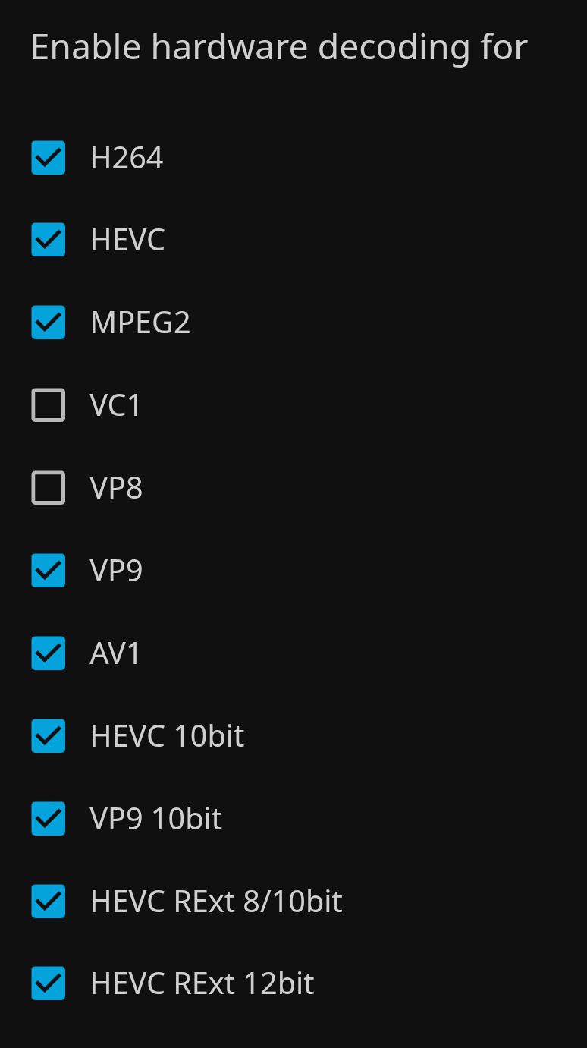This screenshot has height=1048, width=587.
Task: Toggle the HEVC RExt 12bit checkbox
Action: coord(49,983)
